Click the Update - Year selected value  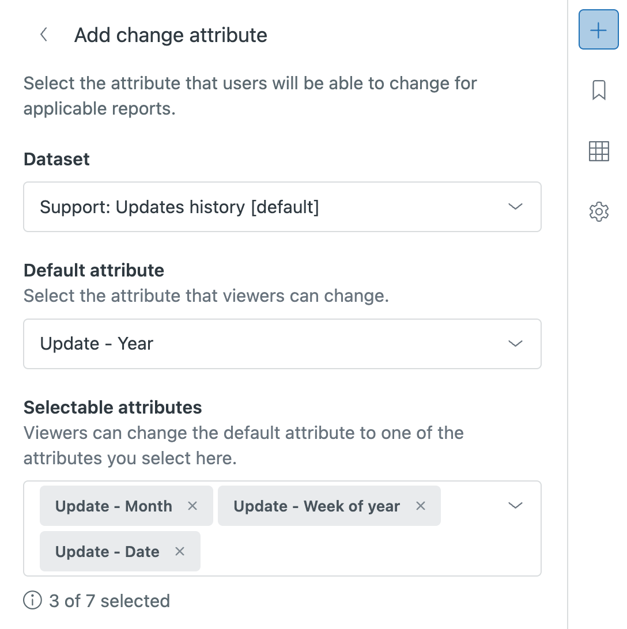pos(97,344)
